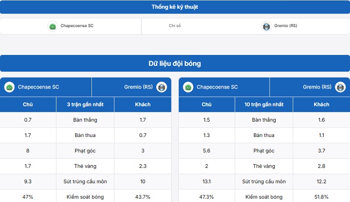Open the Chapecoense SC name in the top stats row

[x=77, y=26]
